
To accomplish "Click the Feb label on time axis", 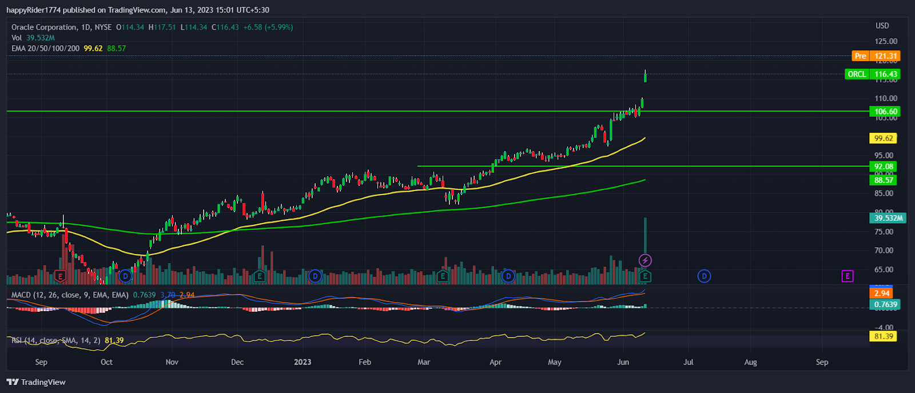I will click(365, 362).
